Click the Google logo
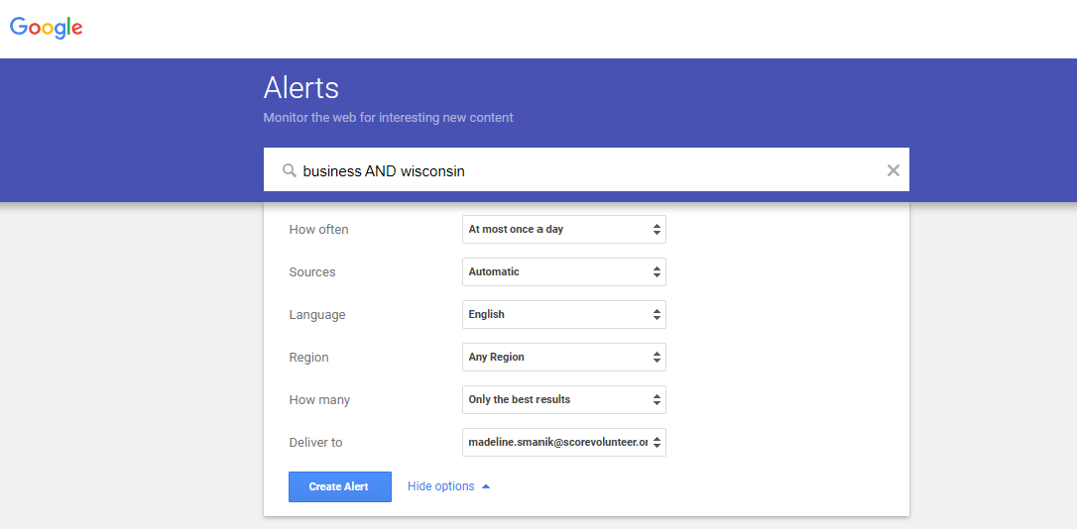The image size is (1077, 529). tap(46, 28)
